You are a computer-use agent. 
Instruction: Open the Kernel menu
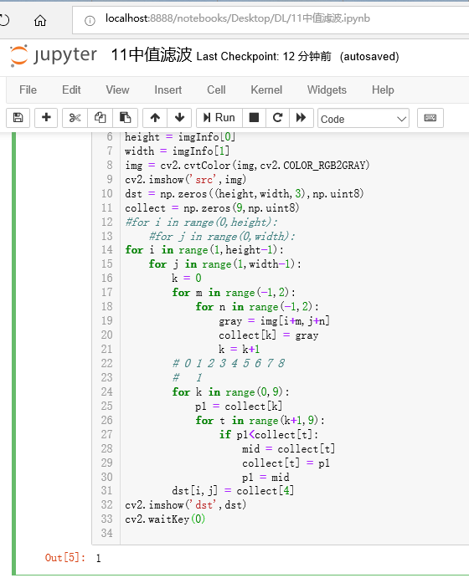(266, 90)
